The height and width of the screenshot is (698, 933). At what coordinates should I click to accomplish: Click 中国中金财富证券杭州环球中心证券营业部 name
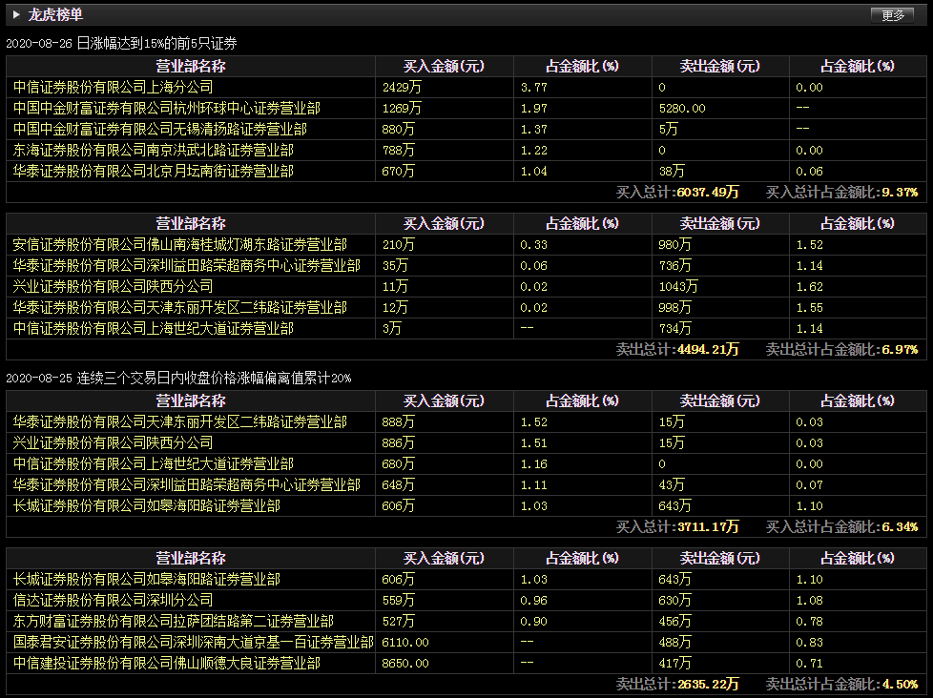tap(167, 108)
